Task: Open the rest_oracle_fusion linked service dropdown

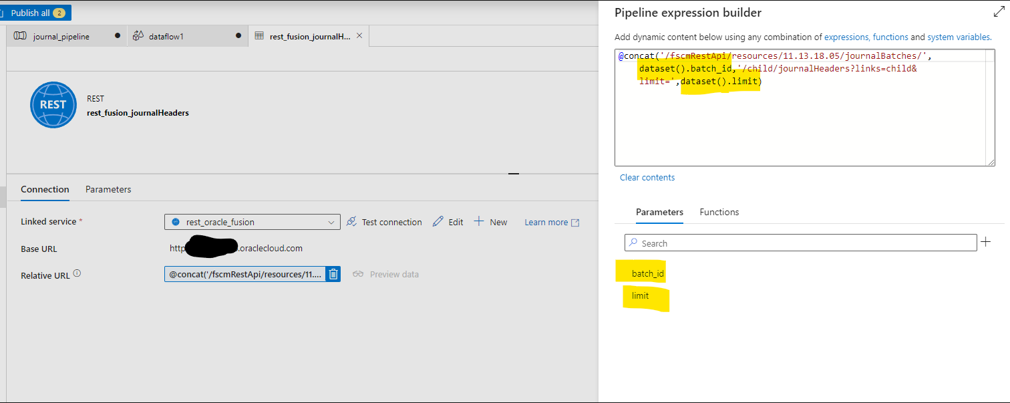Action: (x=330, y=221)
